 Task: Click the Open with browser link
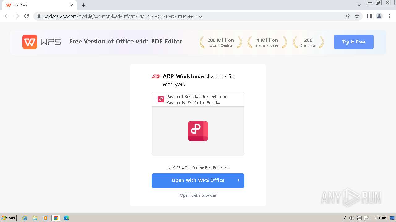pos(198,195)
